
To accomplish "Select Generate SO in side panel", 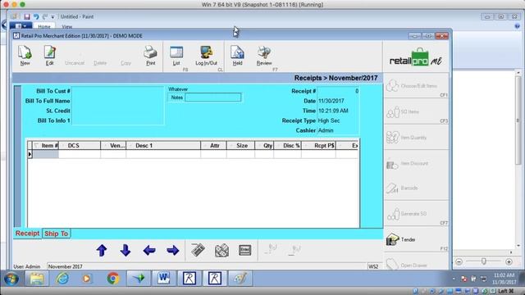I will [x=416, y=214].
